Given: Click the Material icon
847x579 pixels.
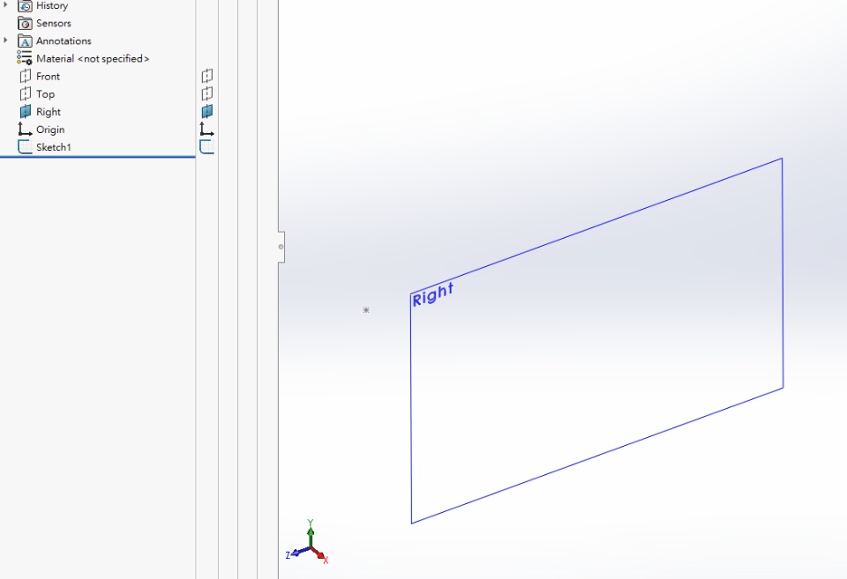Looking at the screenshot, I should (x=25, y=58).
